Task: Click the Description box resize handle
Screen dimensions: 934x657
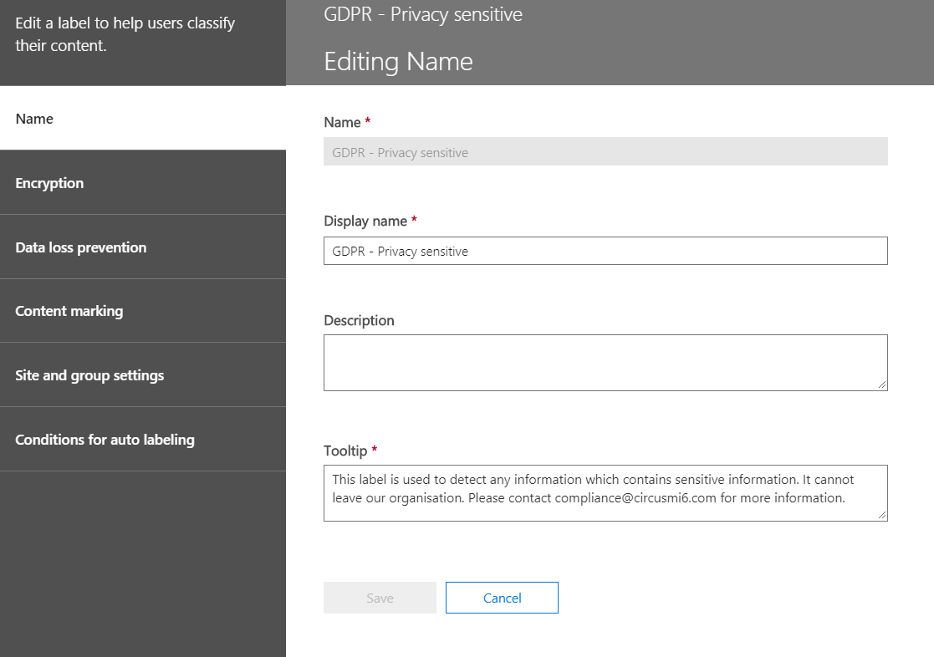Action: pyautogui.click(x=883, y=385)
